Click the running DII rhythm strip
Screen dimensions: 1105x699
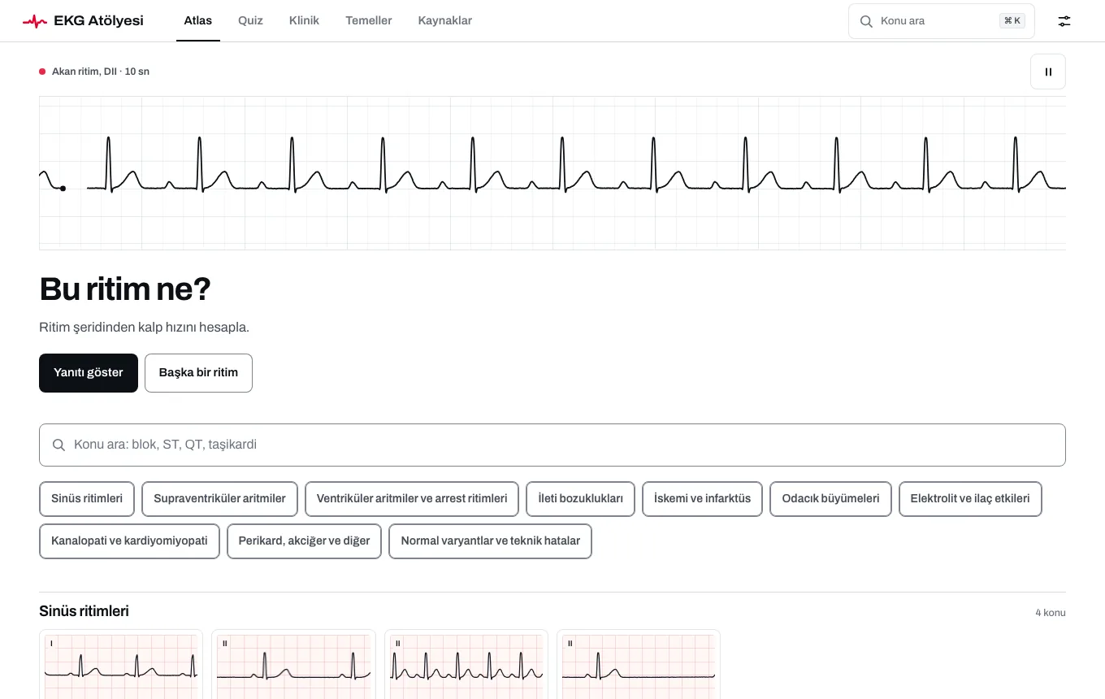[552, 173]
